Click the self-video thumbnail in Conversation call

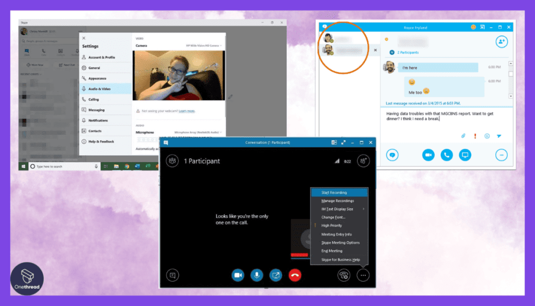pyautogui.click(x=300, y=238)
